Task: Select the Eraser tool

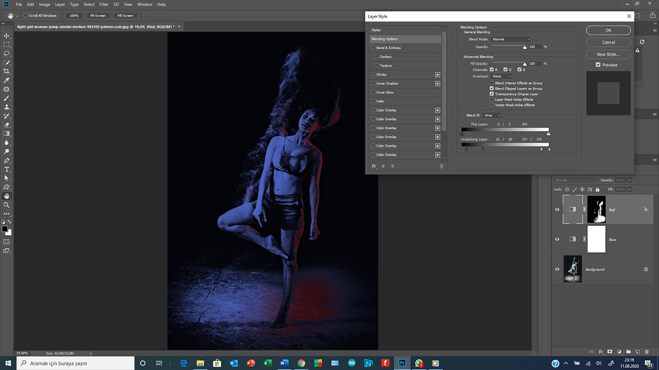Action: (x=7, y=125)
